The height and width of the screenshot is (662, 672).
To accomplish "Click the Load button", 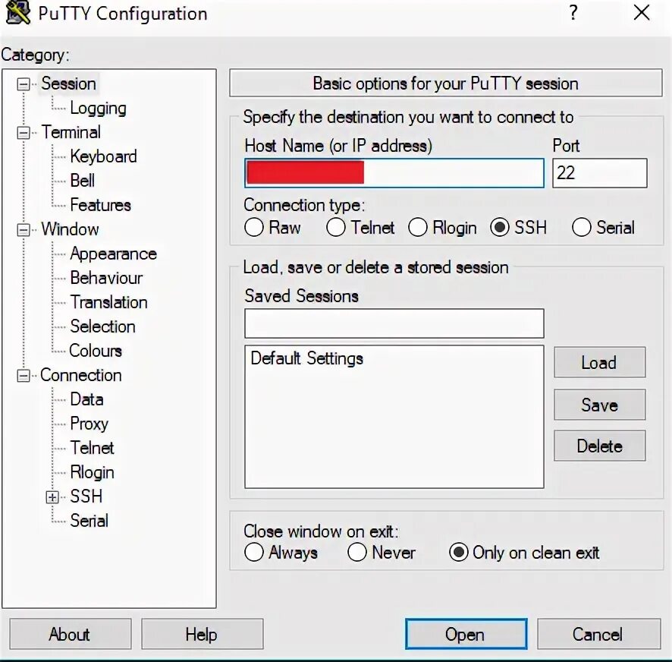I will pyautogui.click(x=600, y=363).
